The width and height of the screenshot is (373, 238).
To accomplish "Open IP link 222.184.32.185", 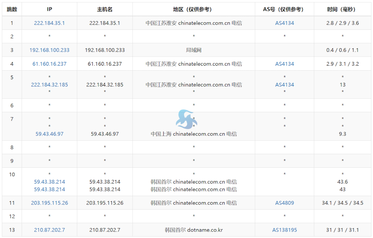I will pyautogui.click(x=49, y=85).
